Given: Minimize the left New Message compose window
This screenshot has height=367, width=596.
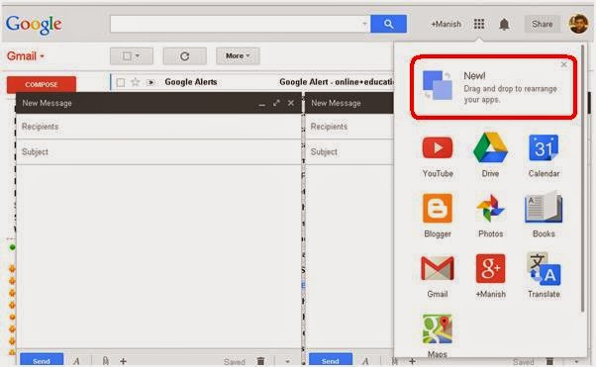Looking at the screenshot, I should [262, 104].
